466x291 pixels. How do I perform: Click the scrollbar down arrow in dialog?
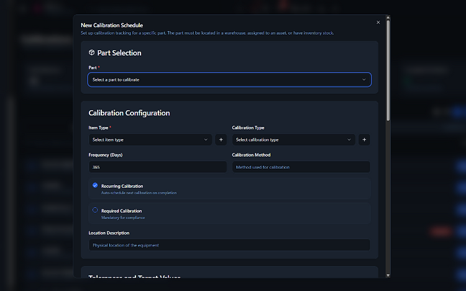coord(388,275)
